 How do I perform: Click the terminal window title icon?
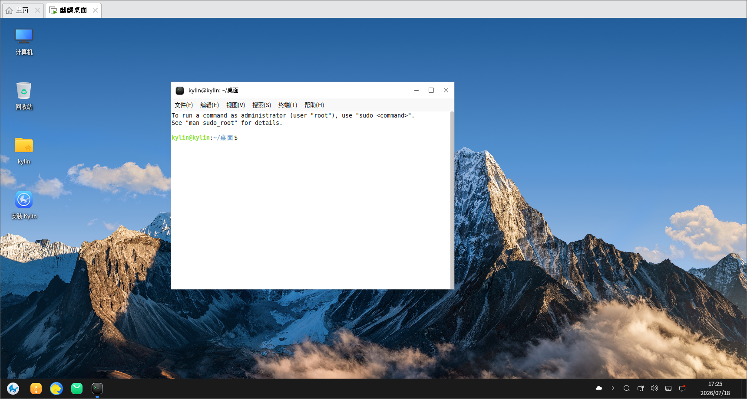point(180,90)
